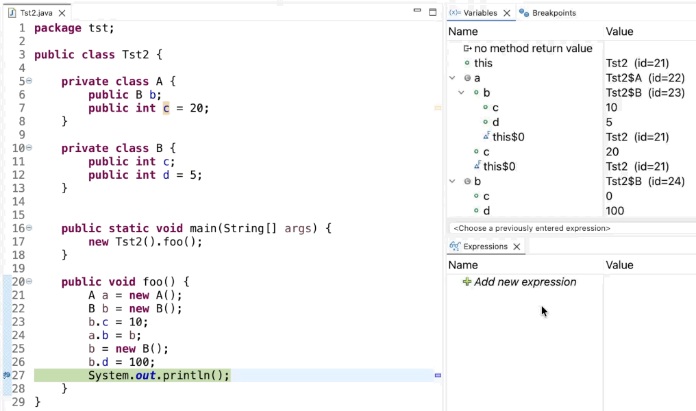Screen dimensions: 696x411
Task: Click the overview ruler marker for line 27
Action: pyautogui.click(x=438, y=375)
